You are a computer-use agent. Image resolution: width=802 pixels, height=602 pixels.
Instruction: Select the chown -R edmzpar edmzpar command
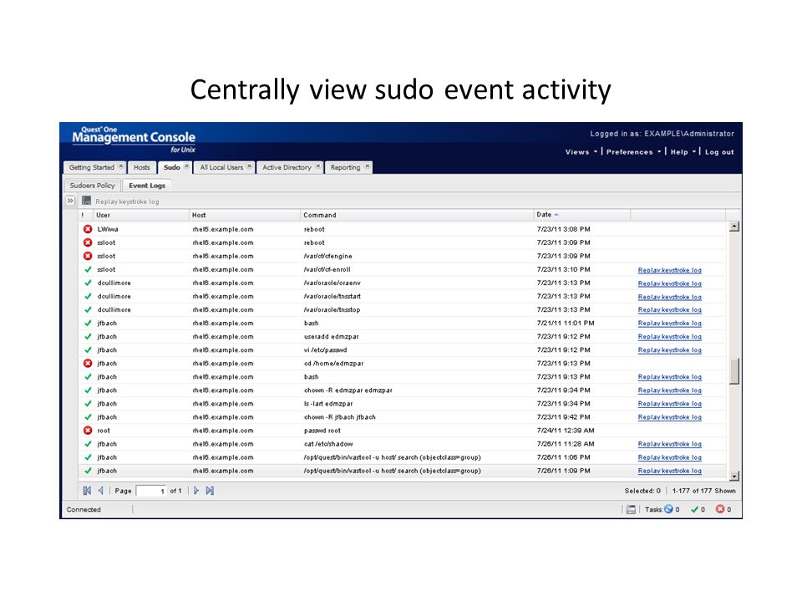pyautogui.click(x=348, y=390)
